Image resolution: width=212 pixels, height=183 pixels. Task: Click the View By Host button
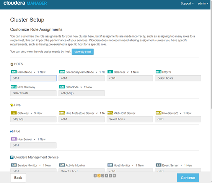pyautogui.click(x=83, y=52)
